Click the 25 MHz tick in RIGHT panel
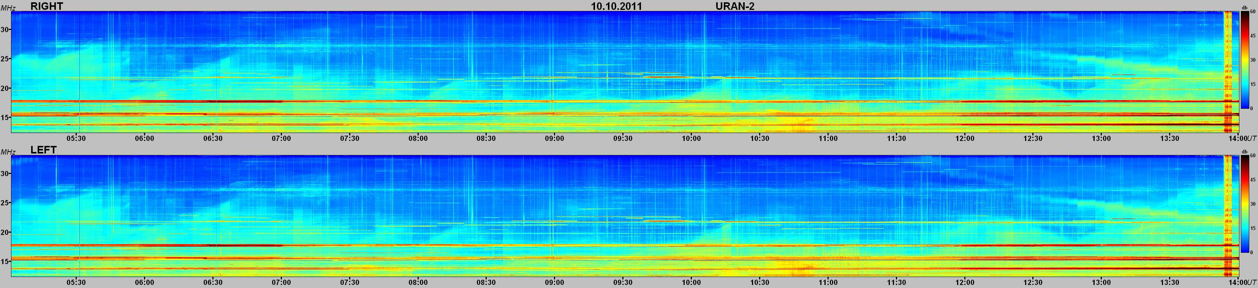The height and width of the screenshot is (288, 1258). [5, 59]
